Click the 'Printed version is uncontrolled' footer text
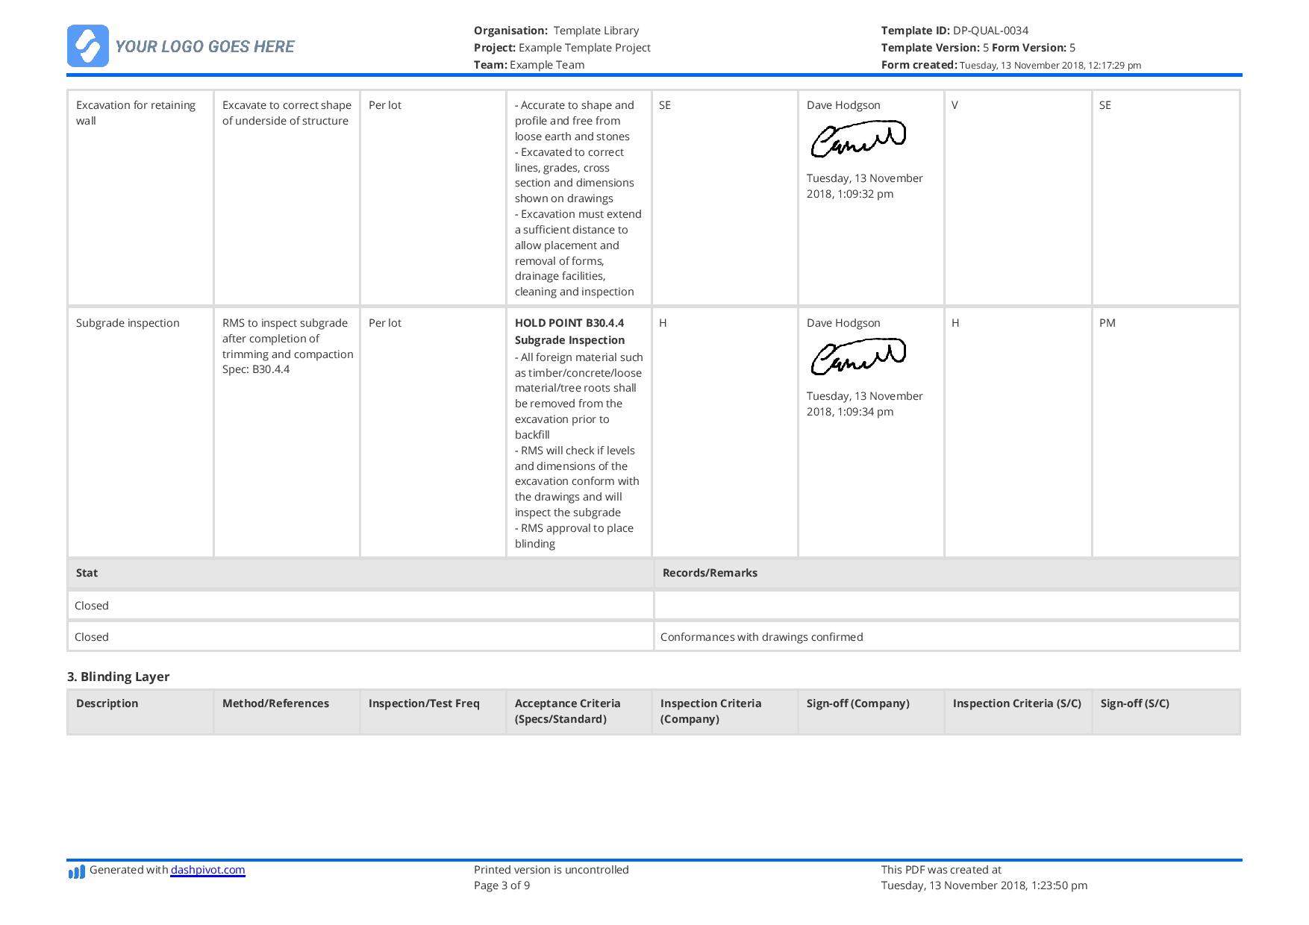The height and width of the screenshot is (925, 1309). (x=552, y=870)
